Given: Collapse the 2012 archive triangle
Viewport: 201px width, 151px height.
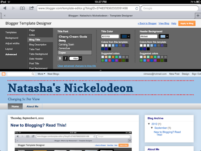Looking at the screenshot, I should click(x=149, y=124).
